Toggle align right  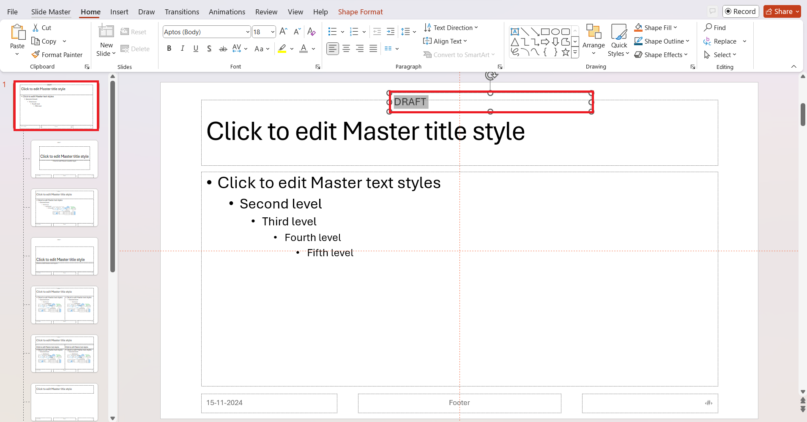[360, 49]
